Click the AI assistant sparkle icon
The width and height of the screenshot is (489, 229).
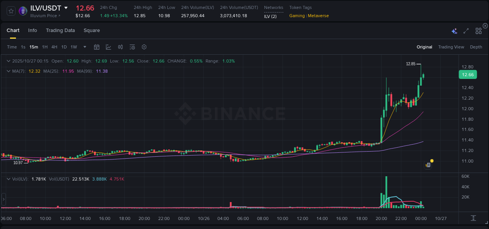tap(454, 30)
